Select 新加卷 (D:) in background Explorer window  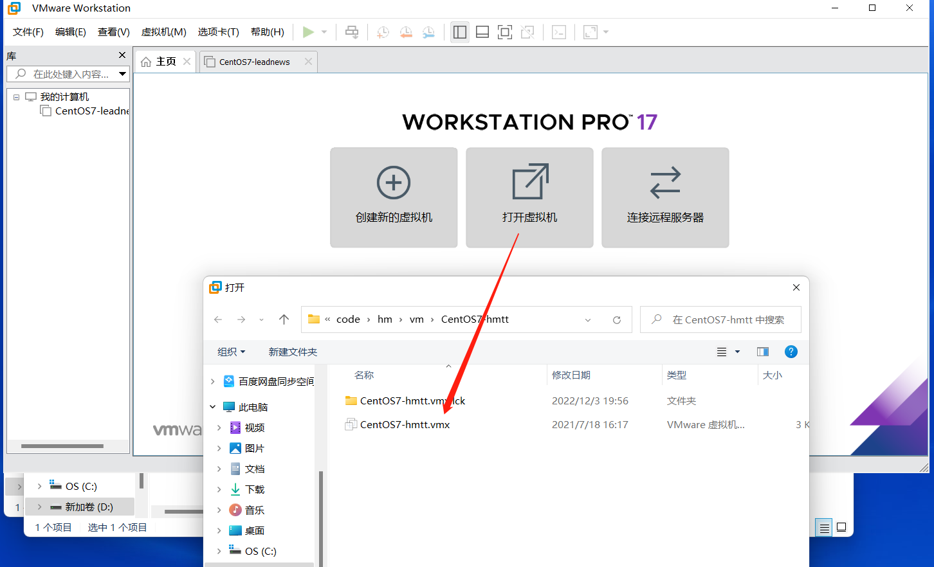(80, 507)
